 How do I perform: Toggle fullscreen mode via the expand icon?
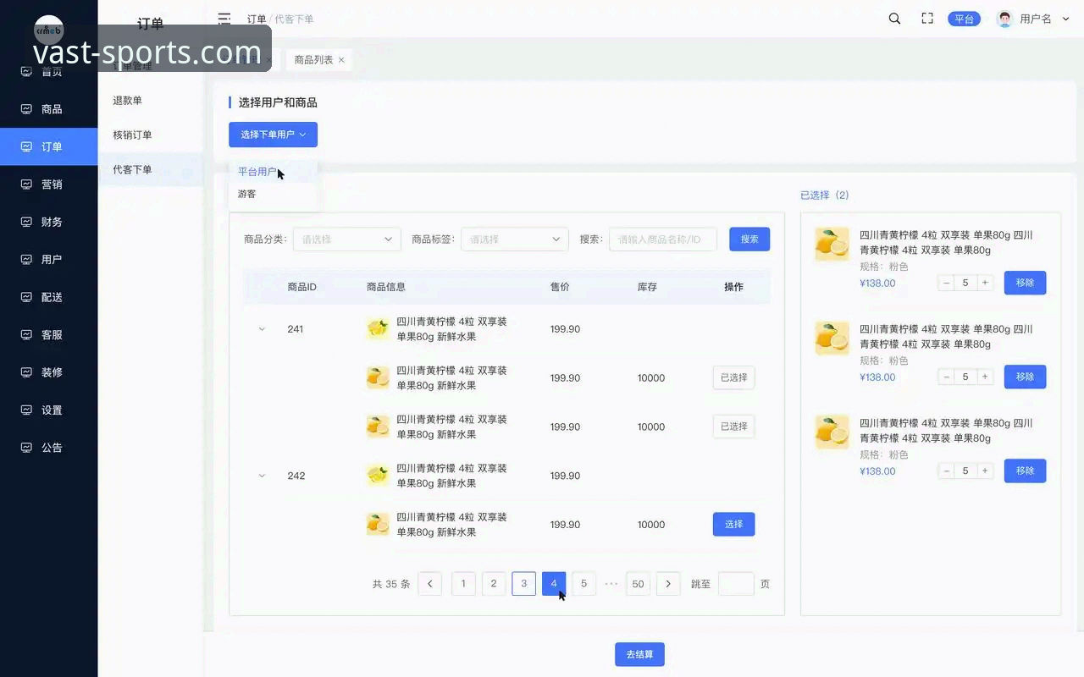(926, 18)
